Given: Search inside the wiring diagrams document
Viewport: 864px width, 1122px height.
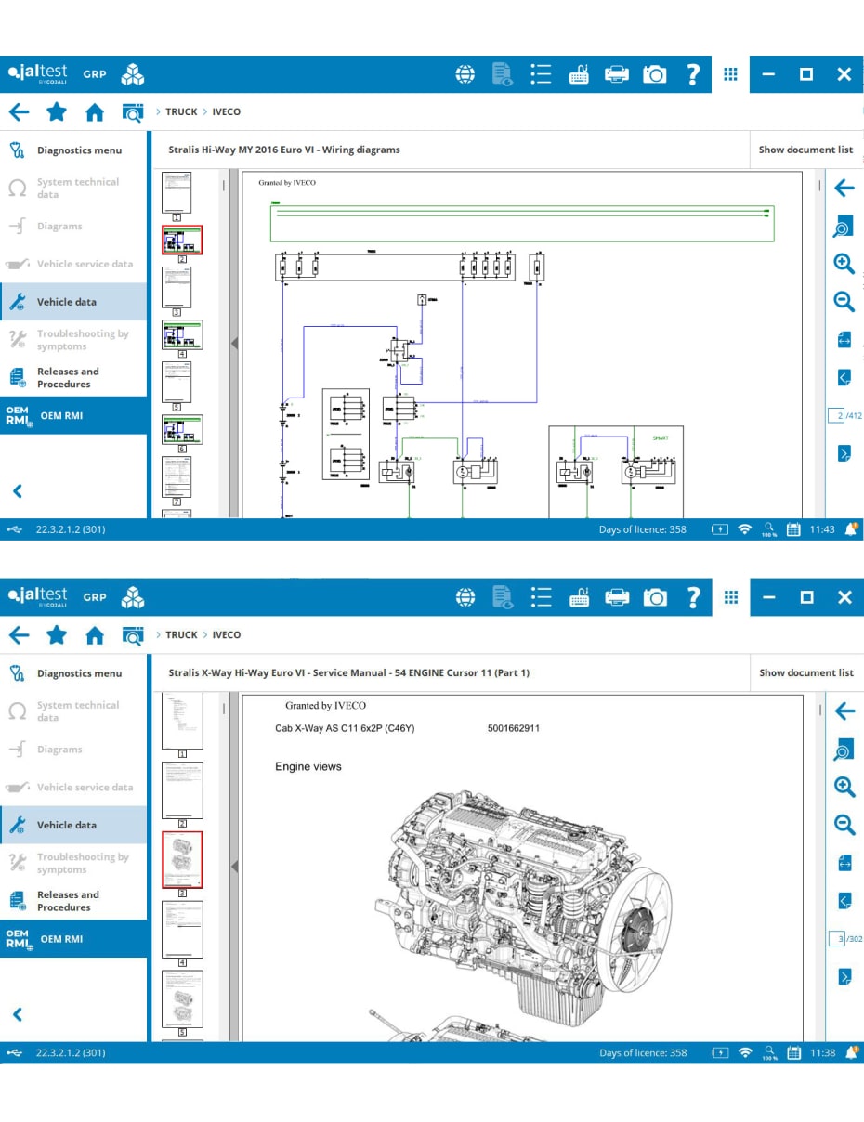Looking at the screenshot, I should [844, 226].
